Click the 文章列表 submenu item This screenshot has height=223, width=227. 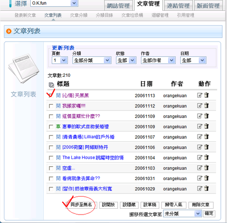pyautogui.click(x=53, y=15)
